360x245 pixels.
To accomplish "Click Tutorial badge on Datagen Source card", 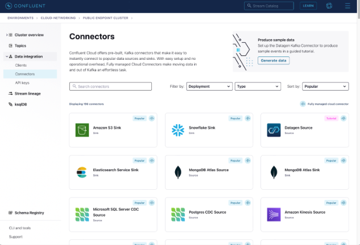I will (x=332, y=119).
